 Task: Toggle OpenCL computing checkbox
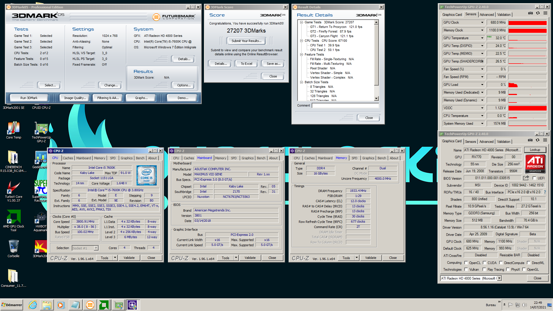[x=466, y=263]
